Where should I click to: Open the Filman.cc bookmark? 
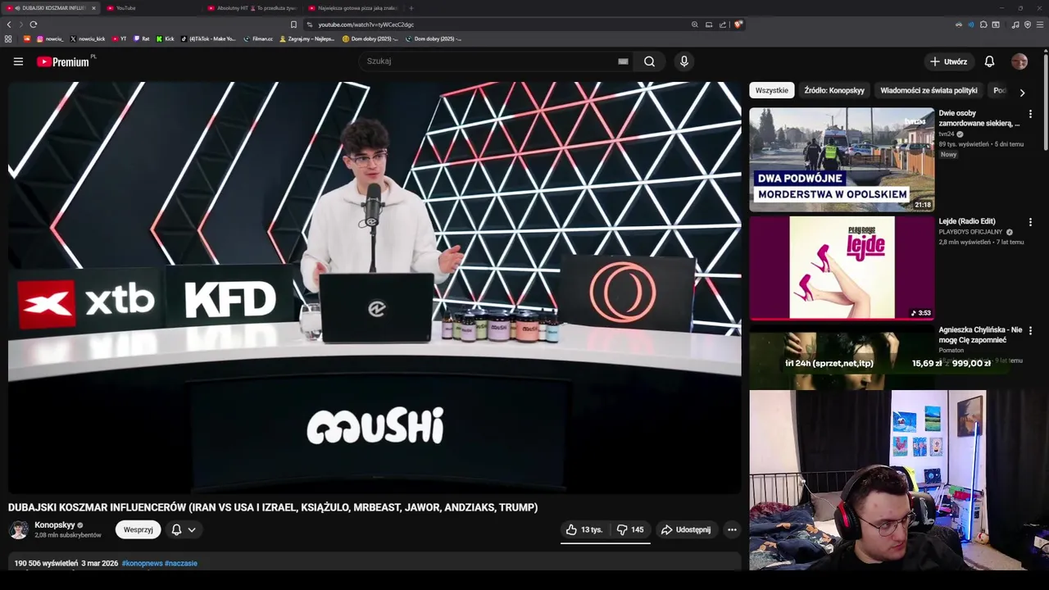[x=258, y=39]
